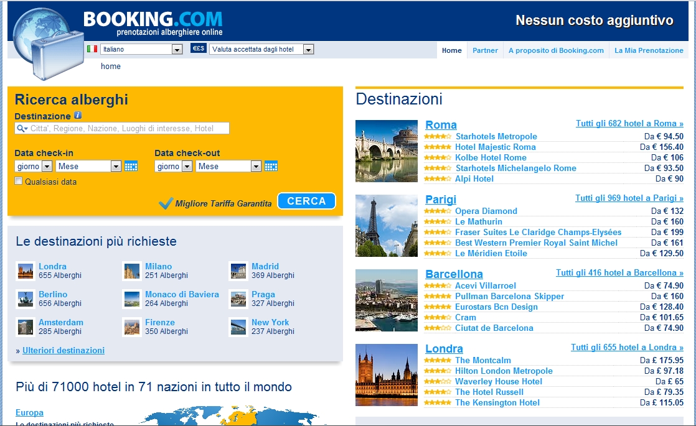Image resolution: width=696 pixels, height=426 pixels.
Task: Open The Kensington Hotel listing
Action: click(497, 402)
